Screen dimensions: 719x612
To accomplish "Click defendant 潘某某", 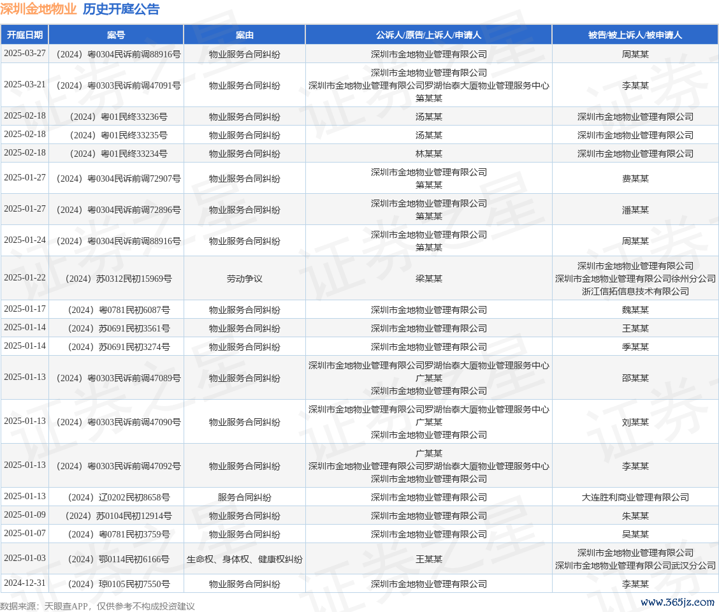I will coord(635,210).
